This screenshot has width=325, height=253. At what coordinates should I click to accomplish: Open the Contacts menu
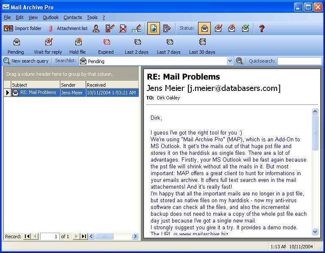73,17
